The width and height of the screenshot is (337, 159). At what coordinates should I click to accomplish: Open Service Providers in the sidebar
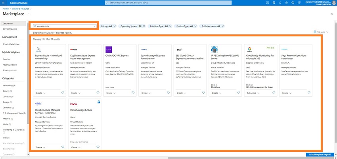pos(10,29)
